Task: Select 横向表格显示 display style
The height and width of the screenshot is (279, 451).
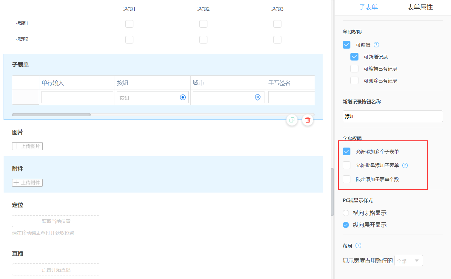Action: (x=346, y=213)
